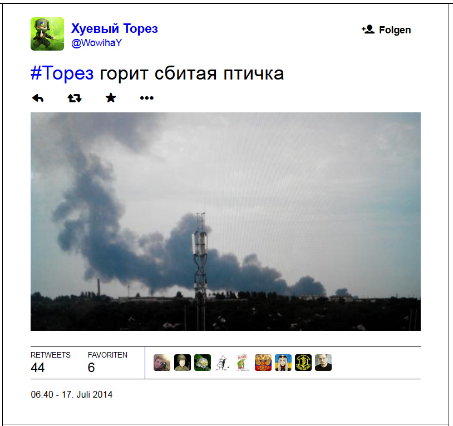Click the reply arrow icon
This screenshot has height=426, width=453.
38,98
